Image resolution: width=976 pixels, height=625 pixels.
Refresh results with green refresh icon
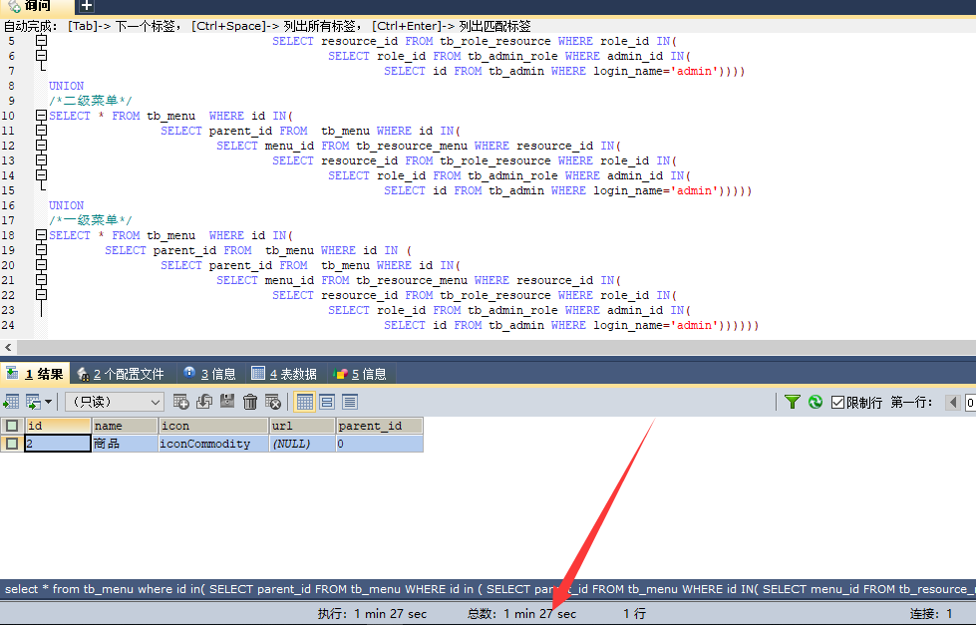click(x=815, y=402)
